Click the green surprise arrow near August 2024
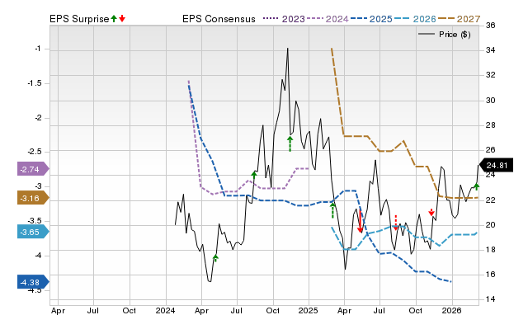 click(x=254, y=175)
